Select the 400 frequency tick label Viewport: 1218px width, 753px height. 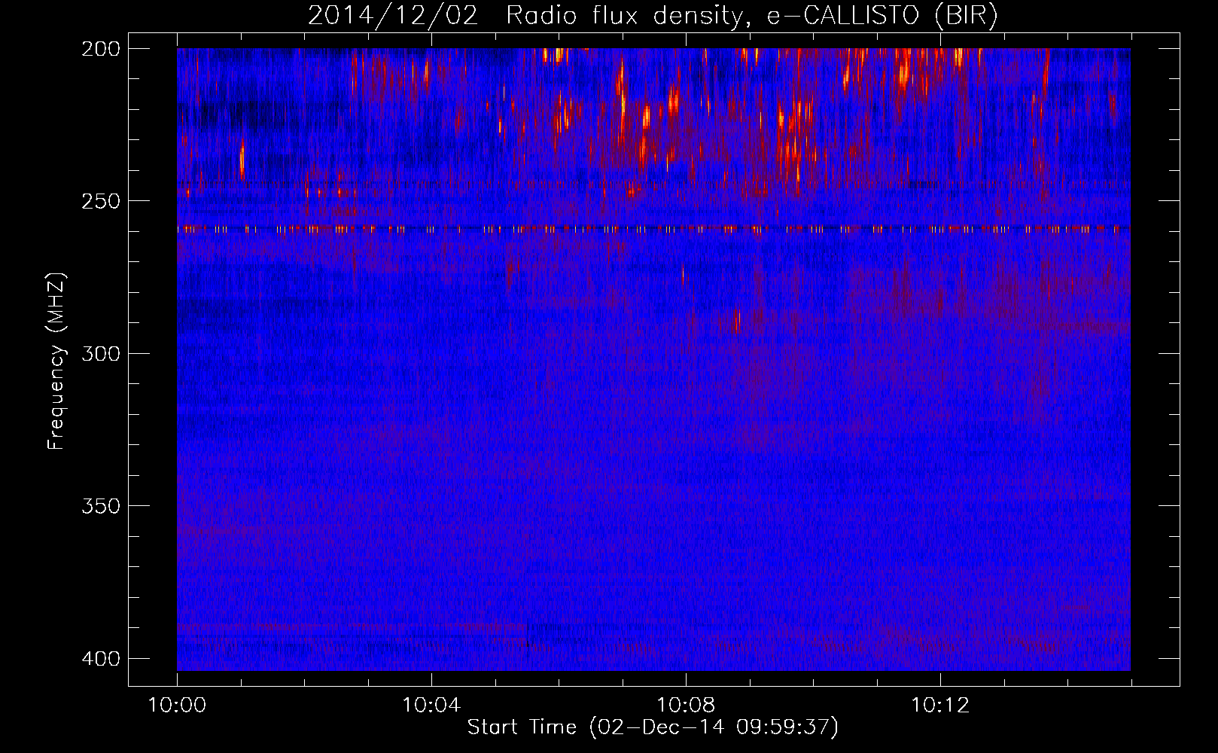point(101,659)
